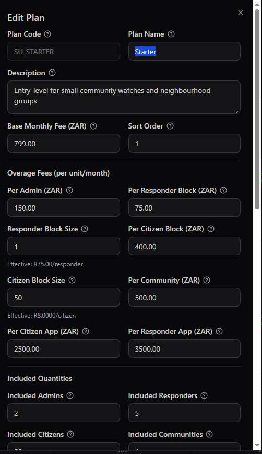Edit the Per Community fee 500.00
Image resolution: width=262 pixels, height=454 pixels.
(184, 297)
